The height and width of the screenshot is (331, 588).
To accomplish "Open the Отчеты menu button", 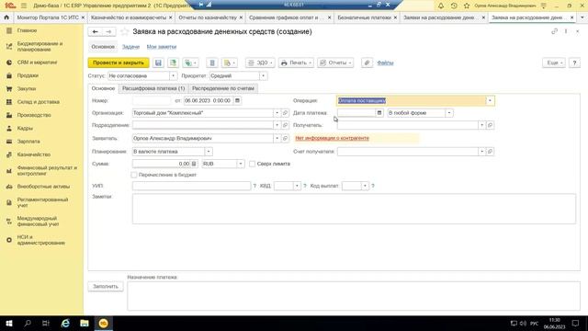I will (335, 63).
